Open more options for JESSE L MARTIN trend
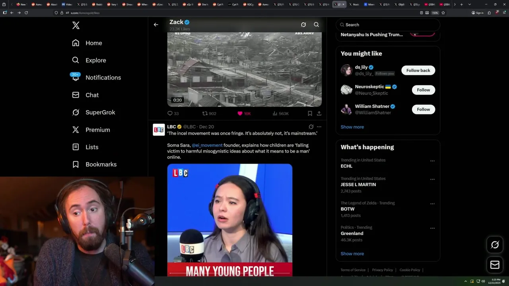This screenshot has width=509, height=286. click(x=432, y=179)
